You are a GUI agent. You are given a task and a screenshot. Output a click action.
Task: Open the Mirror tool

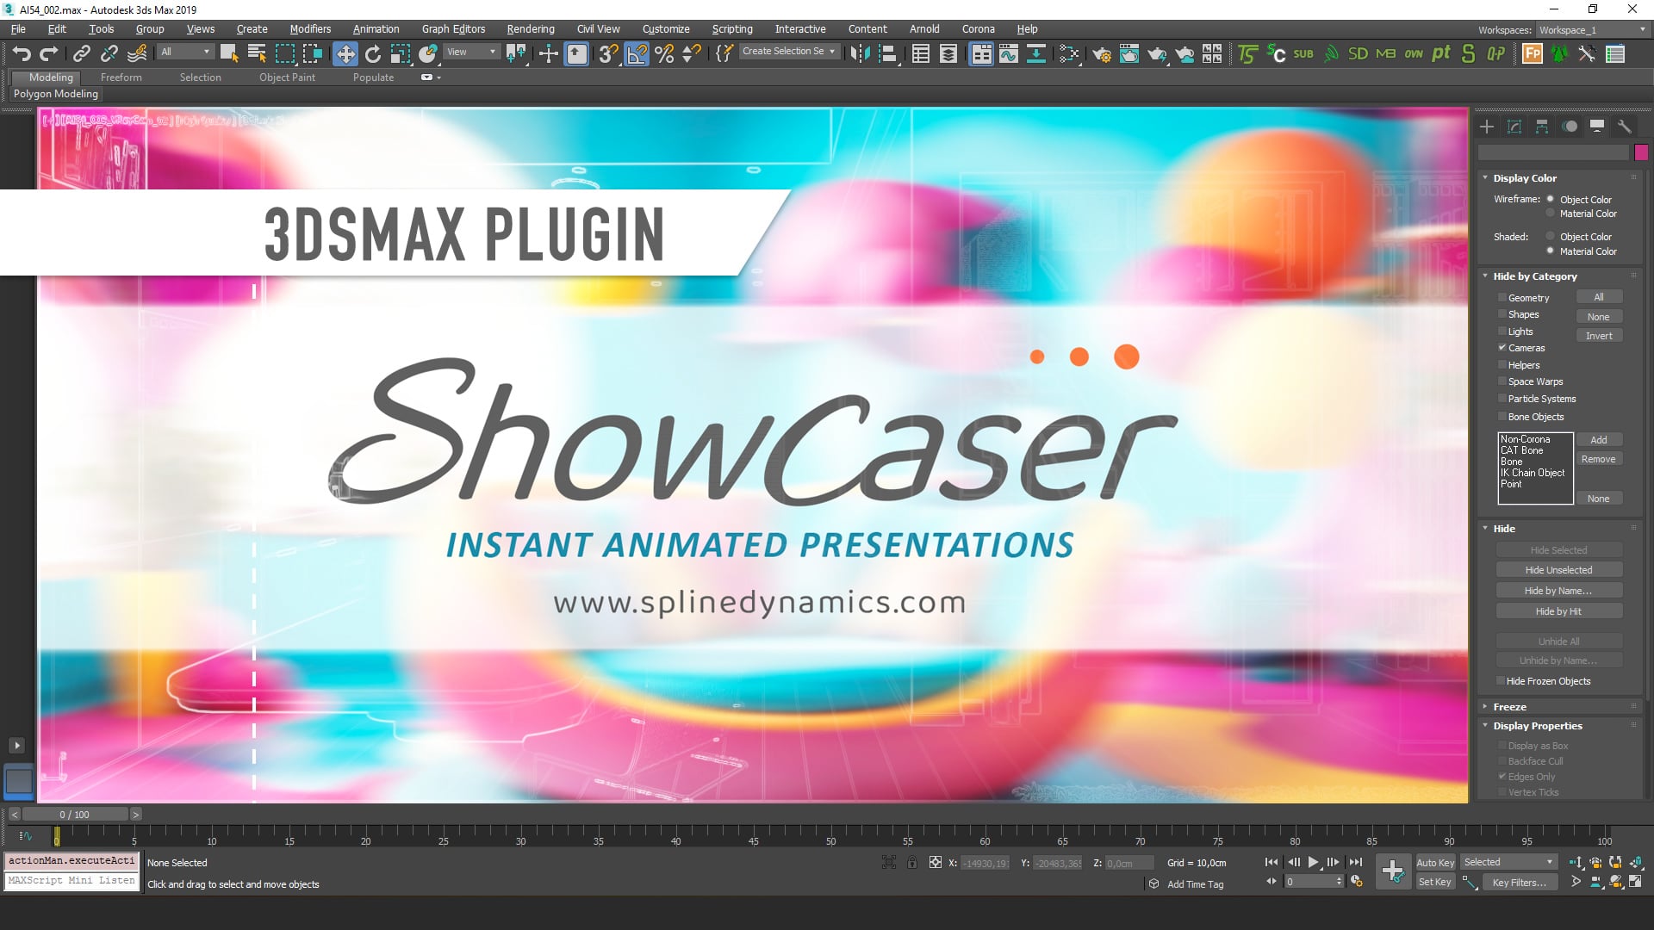(x=859, y=53)
